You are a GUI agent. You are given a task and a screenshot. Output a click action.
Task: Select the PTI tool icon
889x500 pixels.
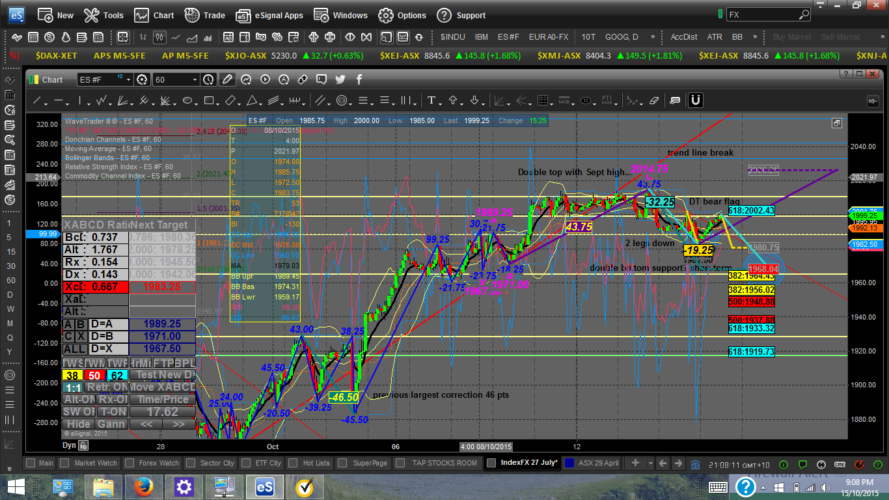coord(607,101)
